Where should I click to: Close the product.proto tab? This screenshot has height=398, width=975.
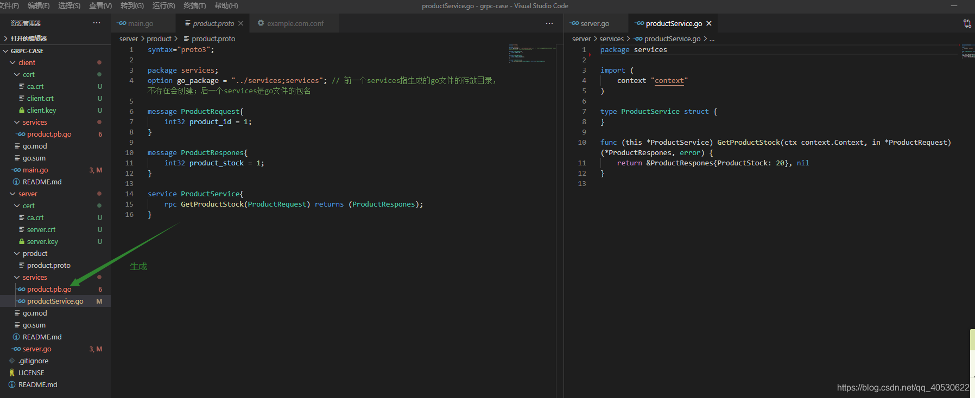pos(240,23)
